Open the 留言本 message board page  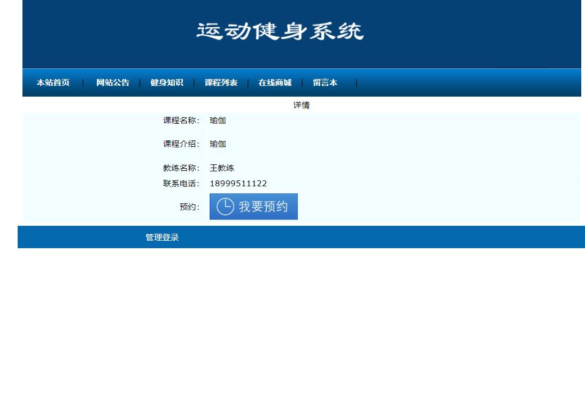coord(325,83)
